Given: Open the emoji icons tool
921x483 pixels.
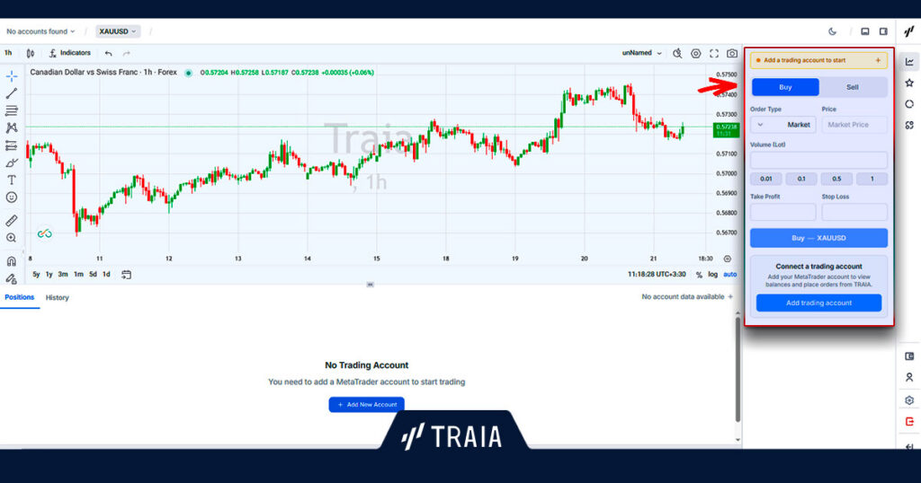Looking at the screenshot, I should [11, 198].
